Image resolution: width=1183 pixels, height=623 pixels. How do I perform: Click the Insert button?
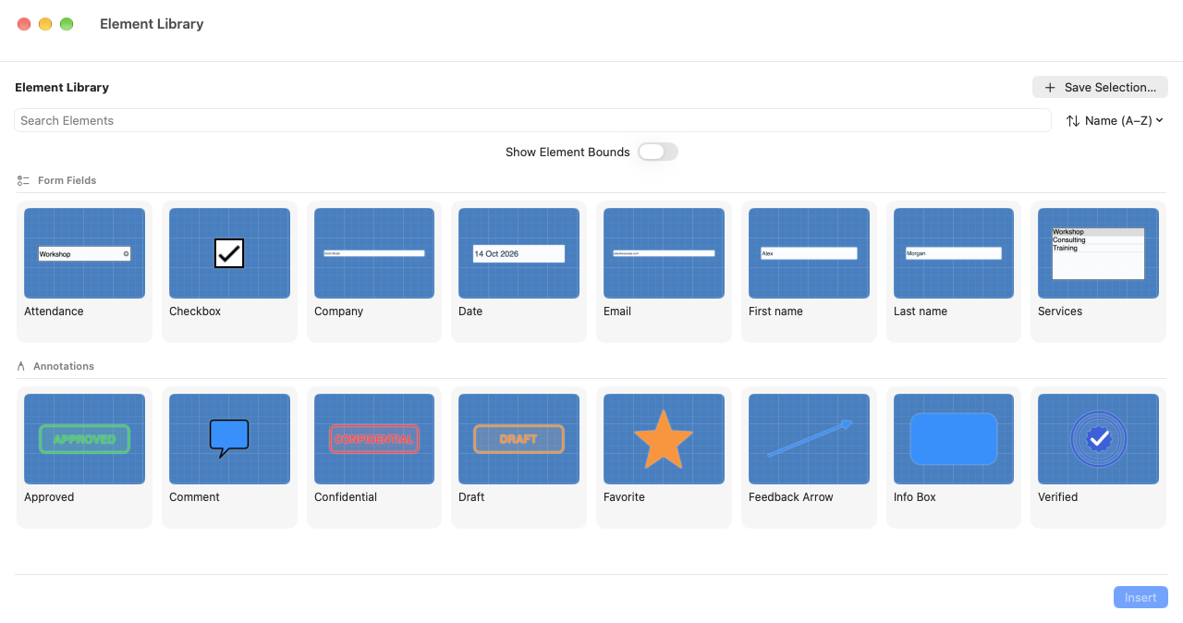coord(1140,597)
